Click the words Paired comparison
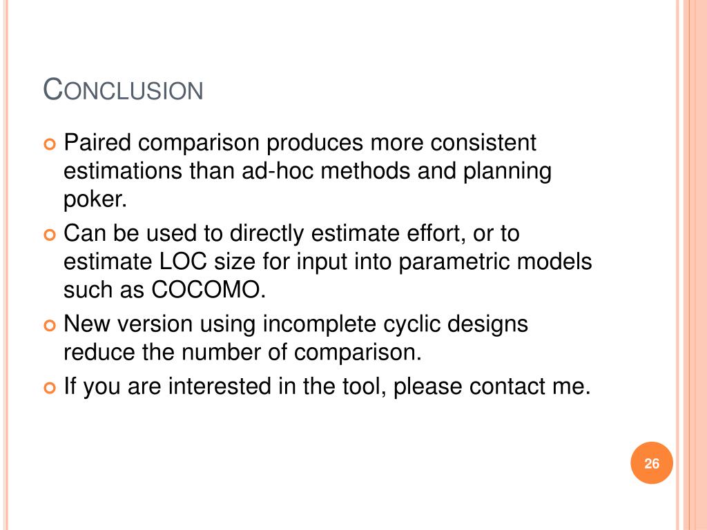Image resolution: width=707 pixels, height=530 pixels. (162, 144)
